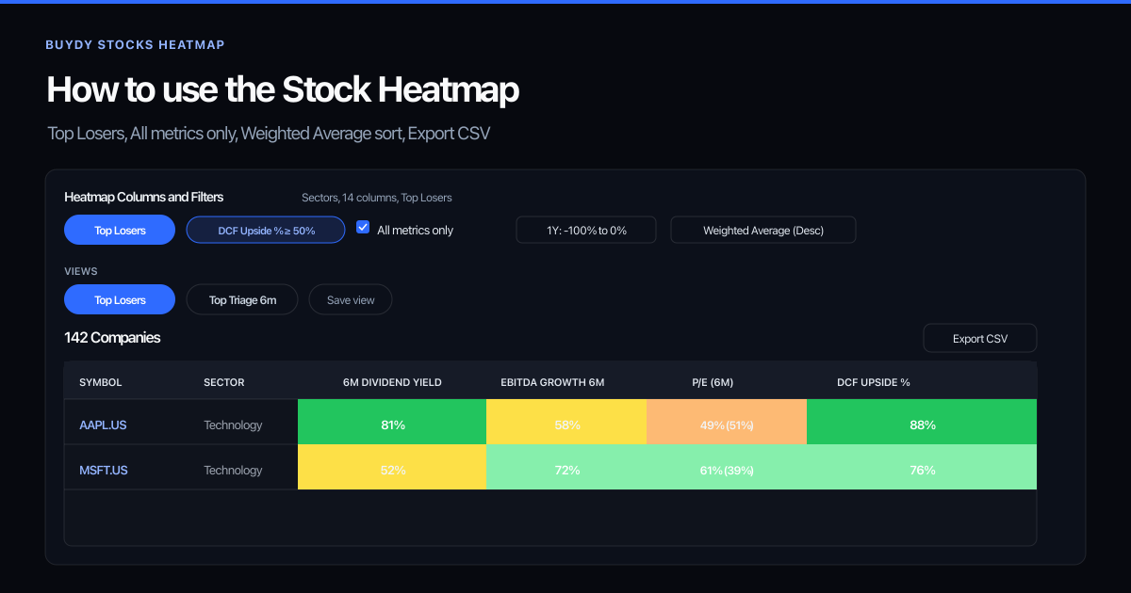Image resolution: width=1131 pixels, height=593 pixels.
Task: Click the Technology sector in MSFT.US row
Action: click(233, 470)
